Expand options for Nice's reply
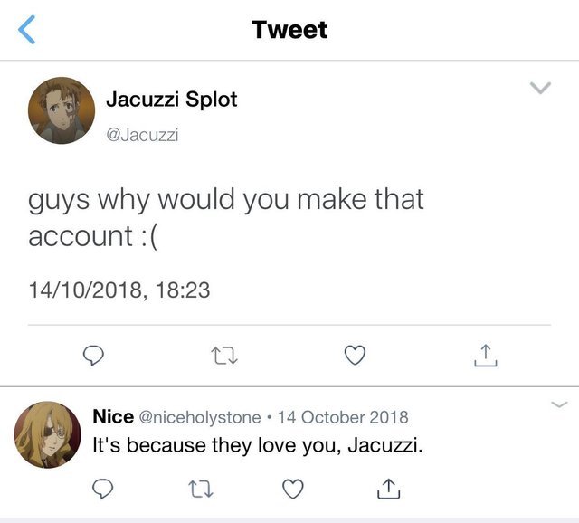The image size is (579, 523). (559, 404)
